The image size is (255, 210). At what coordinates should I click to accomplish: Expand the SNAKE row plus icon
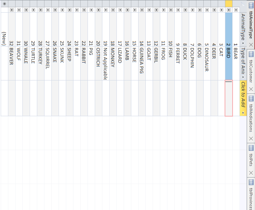coord(55,10)
